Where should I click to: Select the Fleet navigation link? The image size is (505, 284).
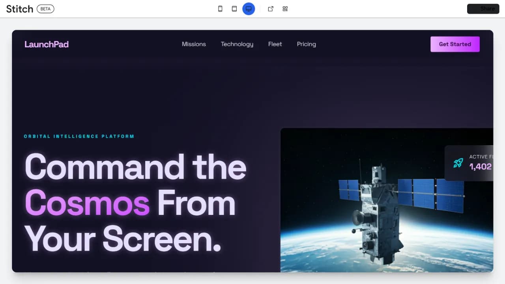(275, 44)
